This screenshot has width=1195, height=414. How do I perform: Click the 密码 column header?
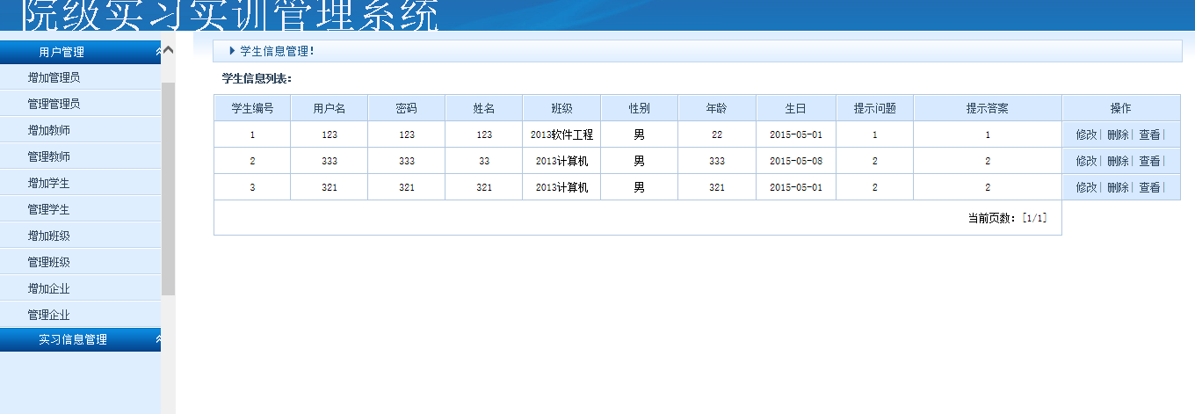407,108
